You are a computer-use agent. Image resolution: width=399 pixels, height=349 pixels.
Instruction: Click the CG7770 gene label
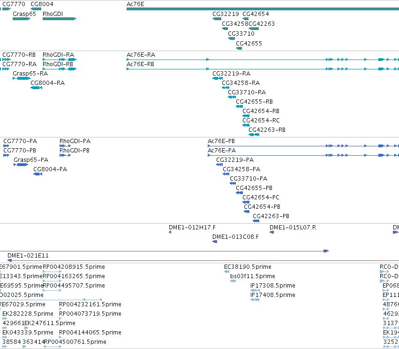14,4
